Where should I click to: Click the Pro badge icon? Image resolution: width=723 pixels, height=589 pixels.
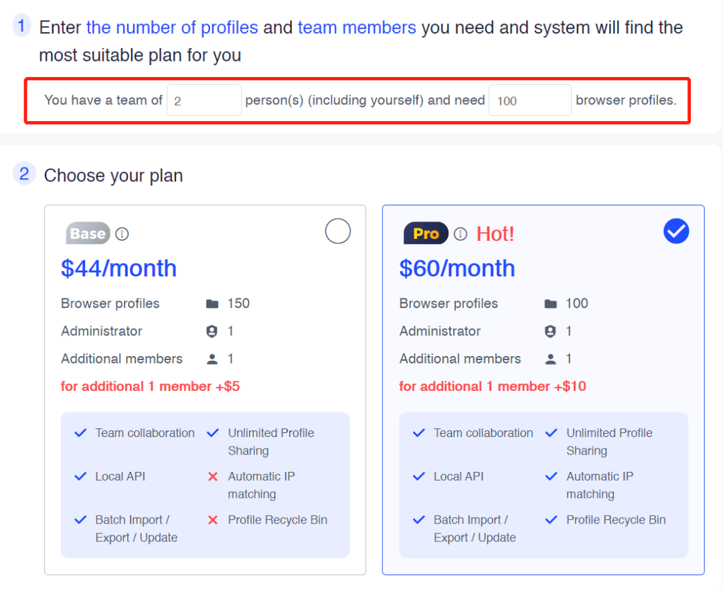pyautogui.click(x=426, y=233)
